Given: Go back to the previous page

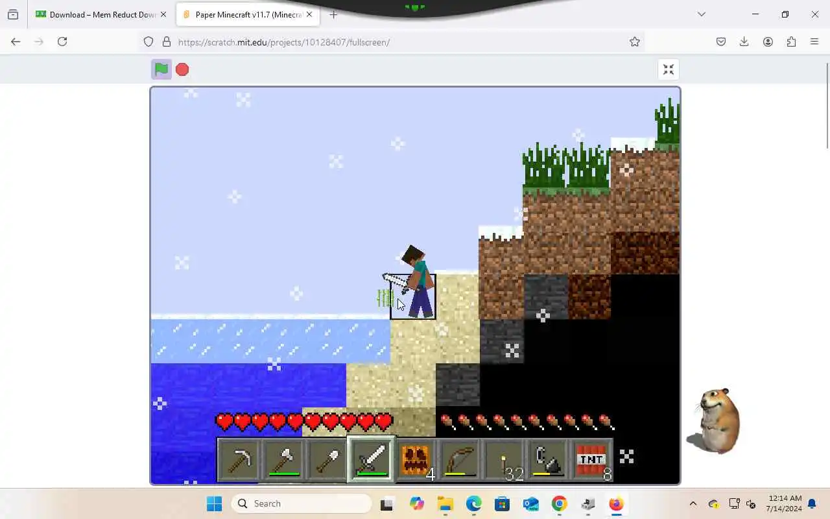Looking at the screenshot, I should (16, 42).
